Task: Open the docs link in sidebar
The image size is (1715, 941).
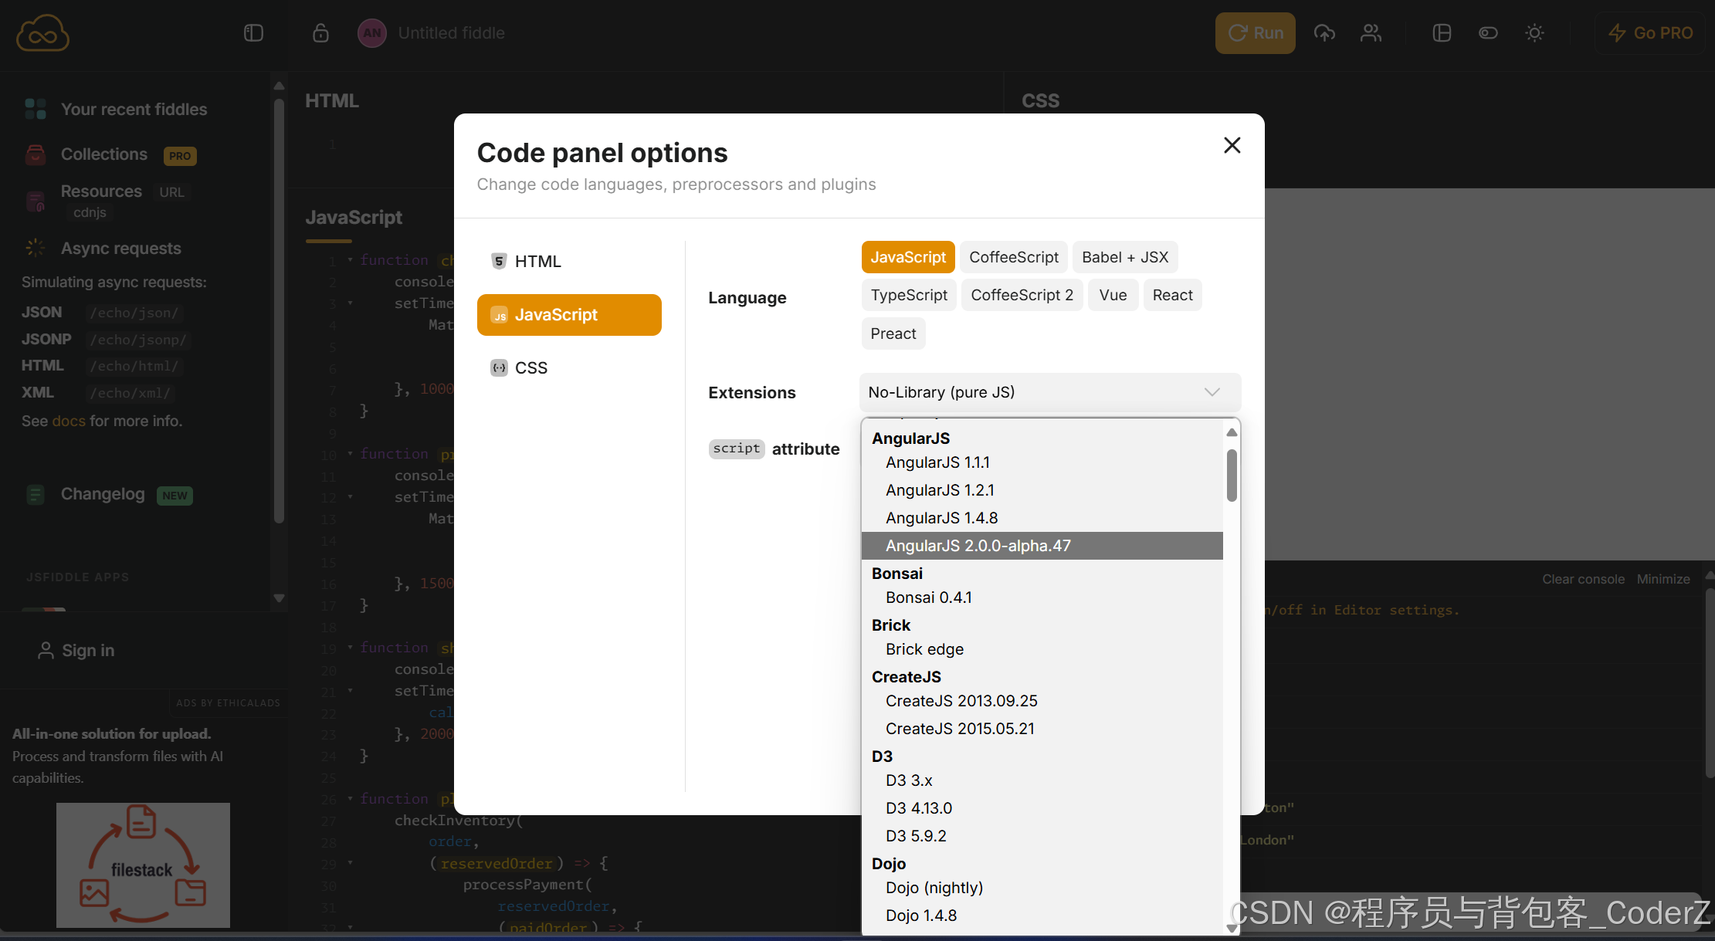Action: pyautogui.click(x=69, y=421)
